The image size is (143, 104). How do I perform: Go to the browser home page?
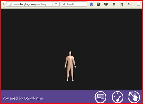point(121,4)
